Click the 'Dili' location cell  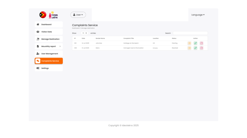click(154, 43)
